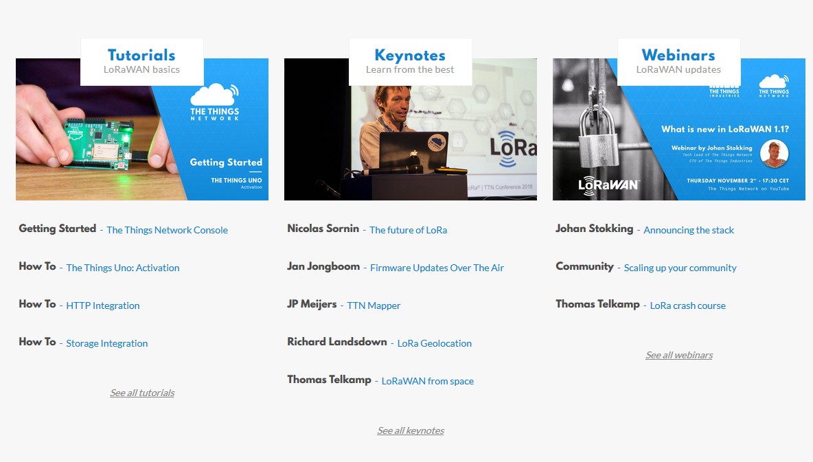
Task: Click the How To label beside HTTP Integration
Action: (37, 304)
